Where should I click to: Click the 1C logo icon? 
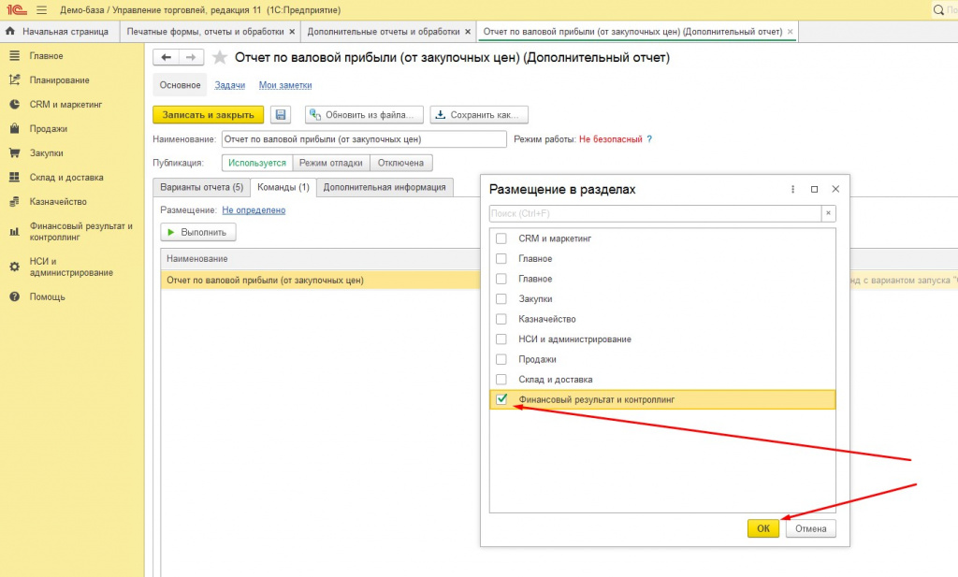point(17,10)
